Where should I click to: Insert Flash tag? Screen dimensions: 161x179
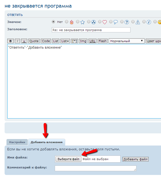[x=103, y=41]
